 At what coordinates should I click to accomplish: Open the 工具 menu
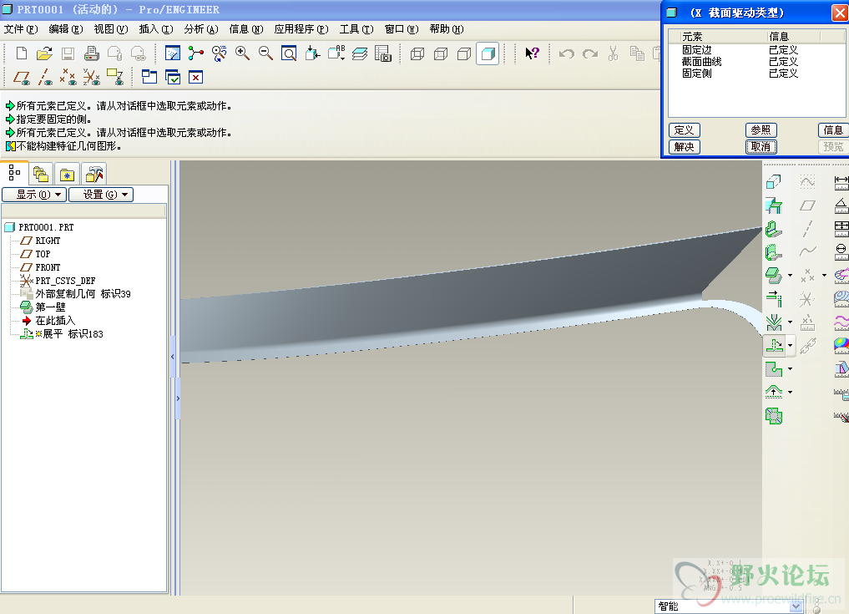[356, 29]
